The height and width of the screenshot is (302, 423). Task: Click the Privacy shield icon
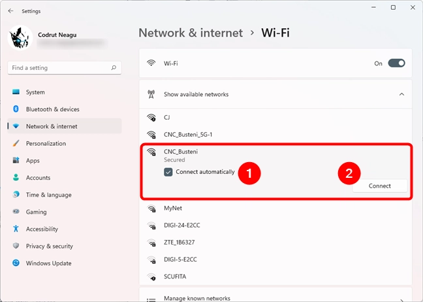16,246
